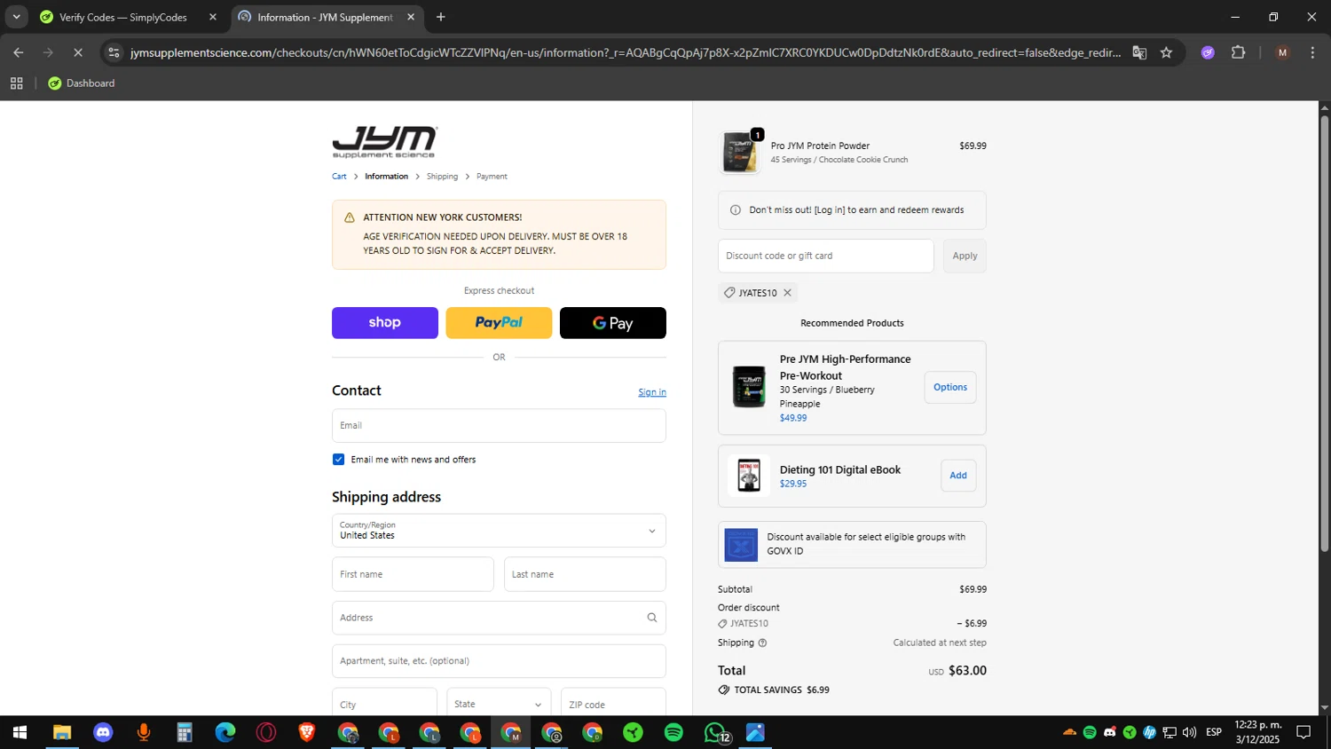Remove the JYATES10 discount code
The image size is (1331, 749).
point(787,293)
